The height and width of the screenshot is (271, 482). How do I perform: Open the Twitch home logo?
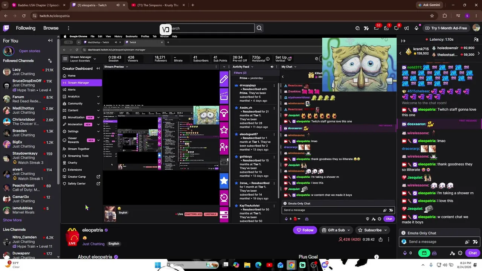coord(6,28)
